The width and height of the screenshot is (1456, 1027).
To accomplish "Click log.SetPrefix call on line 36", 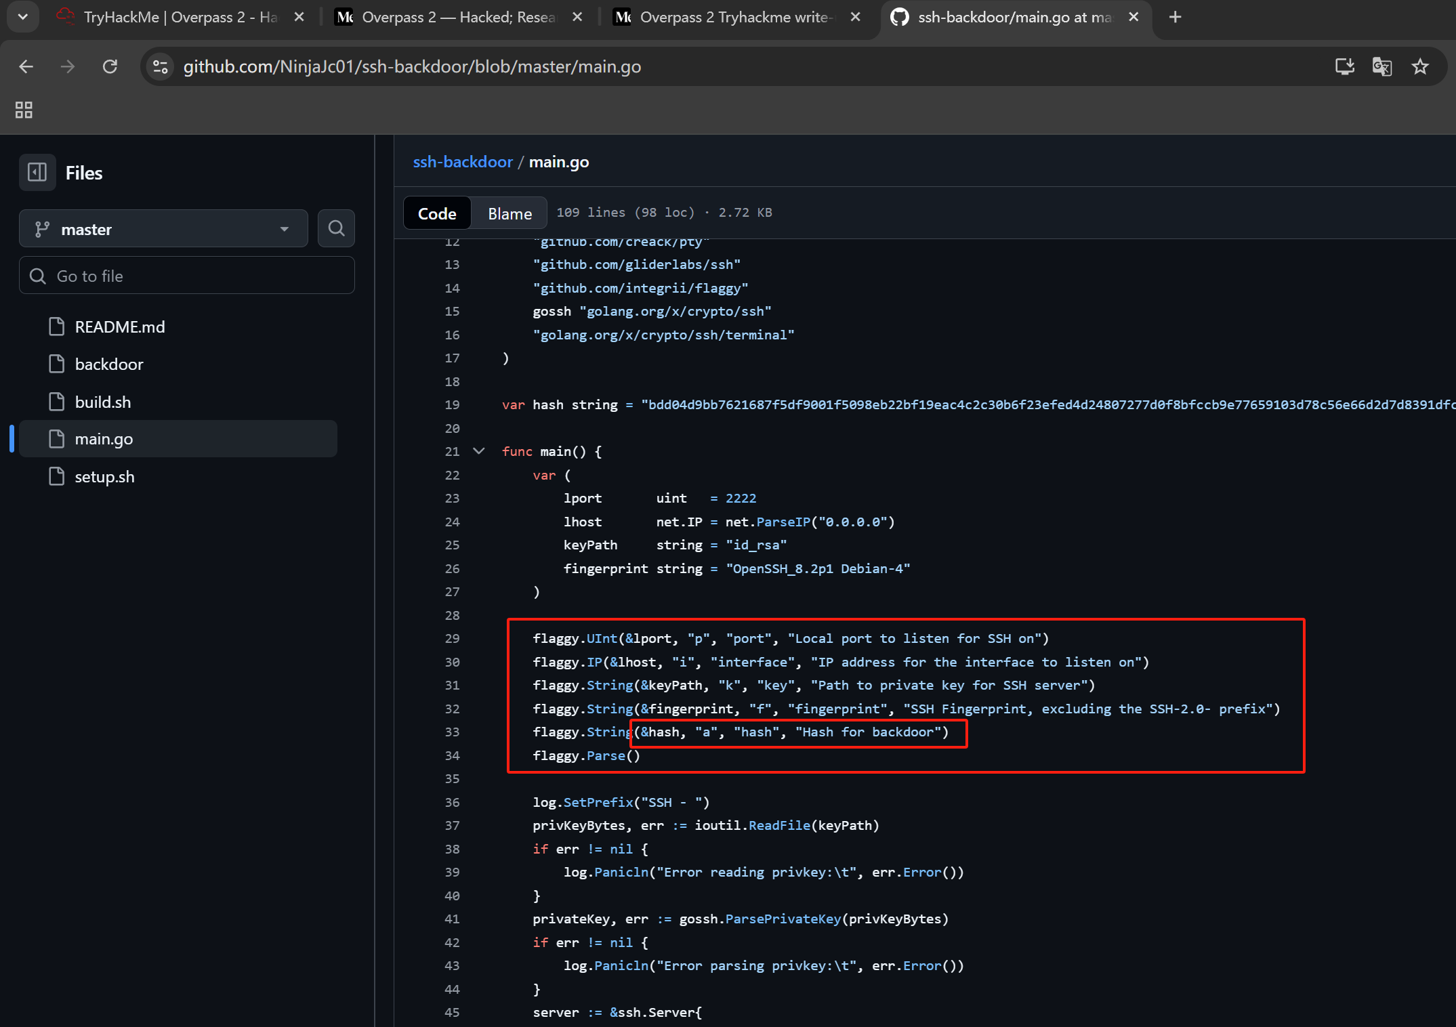I will click(x=621, y=802).
